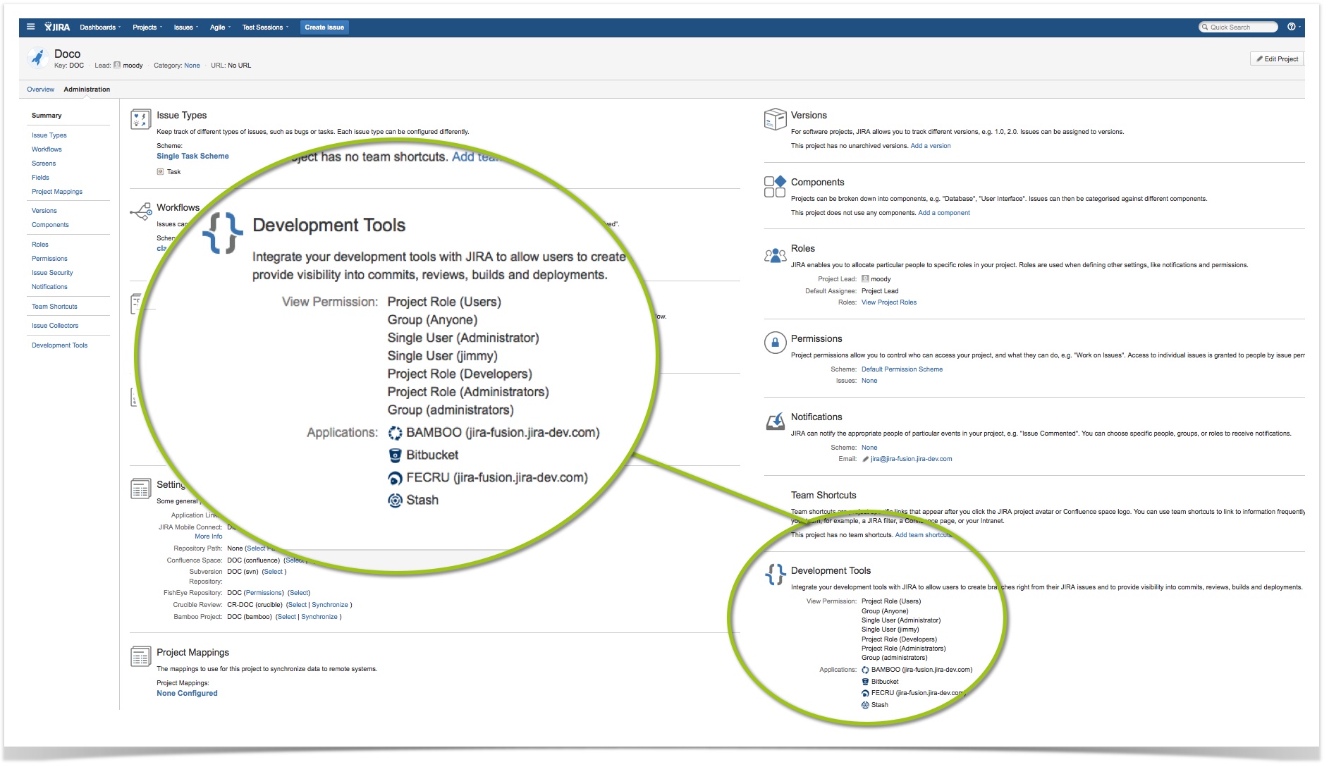Click the jira@jira-fusion.jira-dev.com email link

point(911,459)
